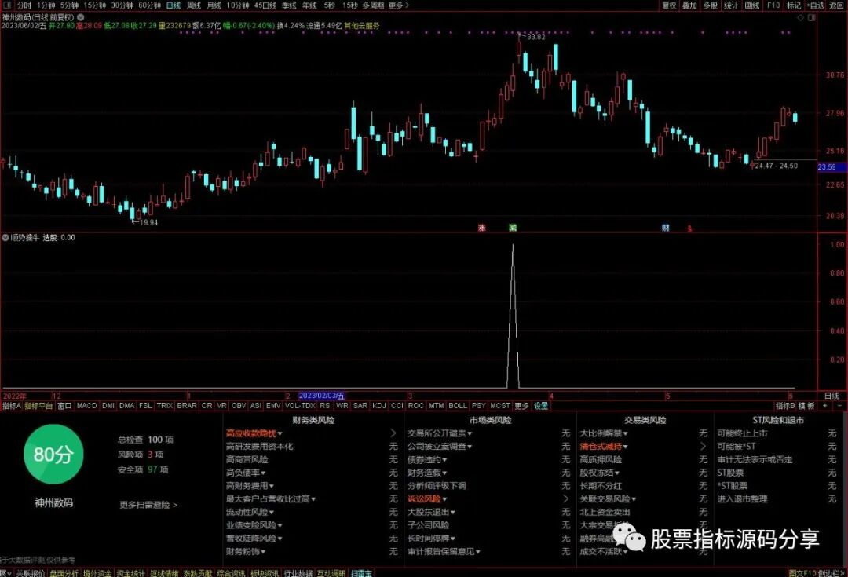Screen dimensions: 848x577
Task: Click 更多扫雷避险 link
Action: (x=148, y=505)
